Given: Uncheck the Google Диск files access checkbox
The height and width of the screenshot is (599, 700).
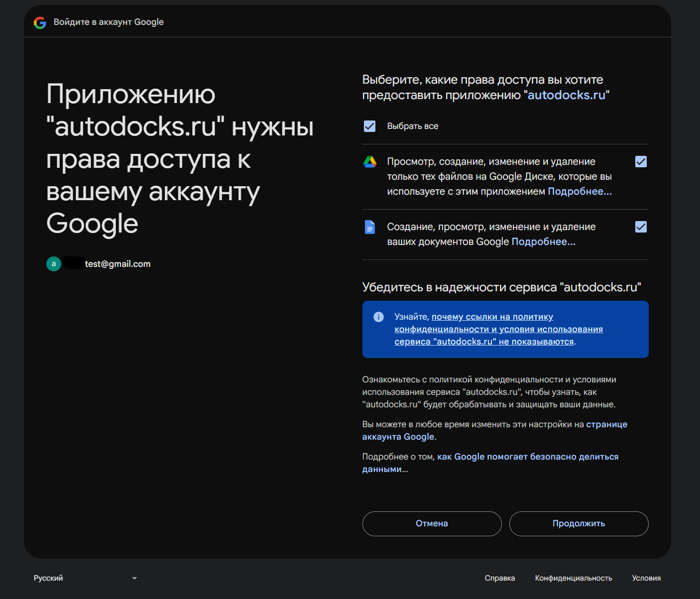Looking at the screenshot, I should tap(641, 161).
